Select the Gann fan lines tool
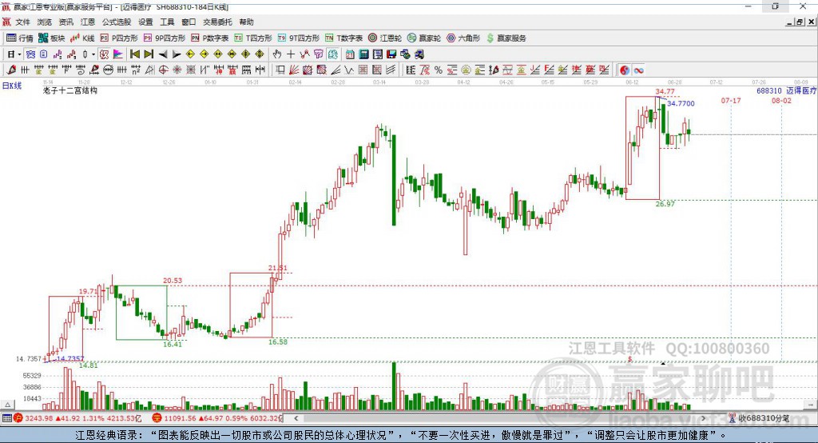 (294, 70)
